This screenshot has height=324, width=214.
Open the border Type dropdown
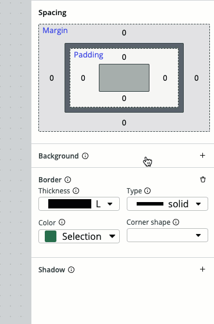167,204
